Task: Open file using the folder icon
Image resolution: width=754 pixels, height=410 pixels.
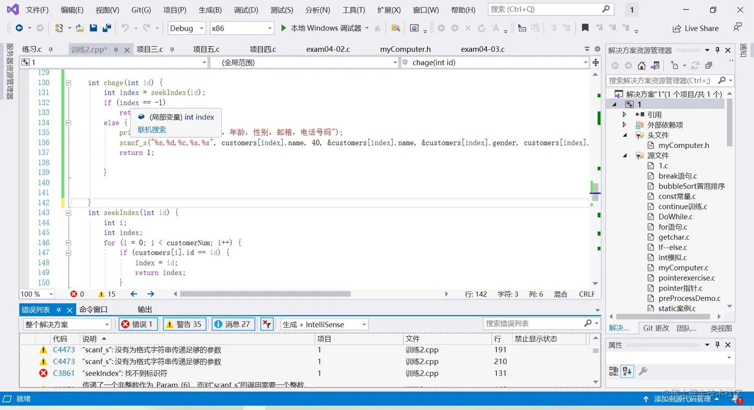Action: [79, 28]
